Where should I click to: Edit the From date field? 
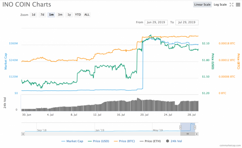click(156, 22)
